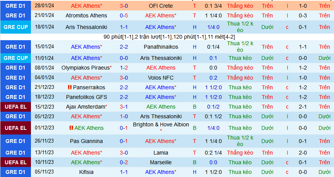The width and height of the screenshot is (334, 177).
Task: Click the Brighton & Hove Albion team name
Action: pyautogui.click(x=161, y=124)
